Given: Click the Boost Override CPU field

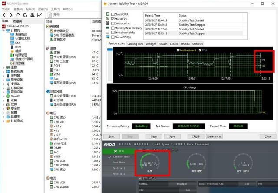Looking at the screenshot, I should 227,184.
